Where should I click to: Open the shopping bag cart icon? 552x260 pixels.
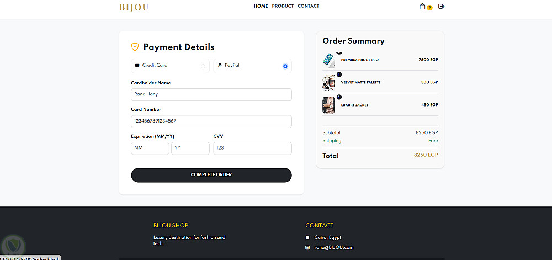pyautogui.click(x=422, y=6)
